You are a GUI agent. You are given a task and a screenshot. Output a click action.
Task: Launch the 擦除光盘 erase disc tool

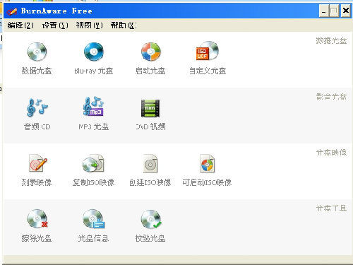point(37,219)
